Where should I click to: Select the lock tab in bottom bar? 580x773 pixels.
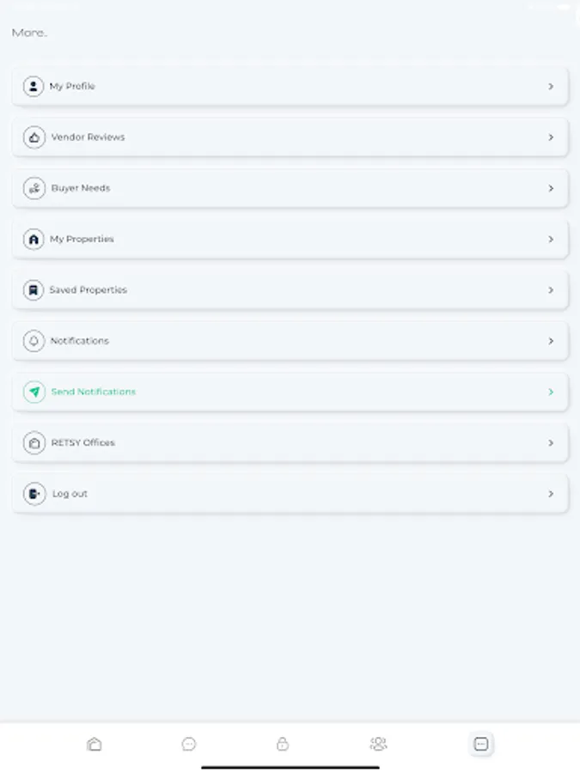click(x=283, y=745)
